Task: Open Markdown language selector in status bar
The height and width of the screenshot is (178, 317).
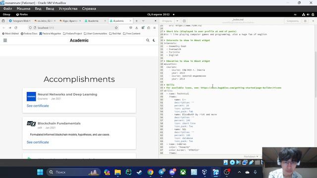Action: [x=251, y=156]
